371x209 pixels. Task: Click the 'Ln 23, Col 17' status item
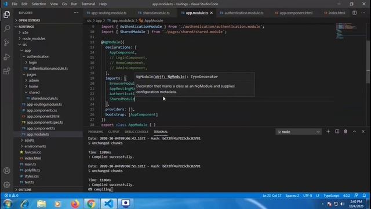point(272,196)
